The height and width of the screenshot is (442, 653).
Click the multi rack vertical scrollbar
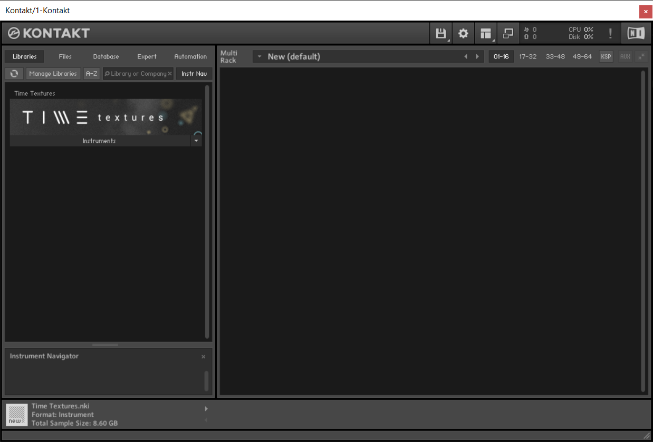[643, 231]
